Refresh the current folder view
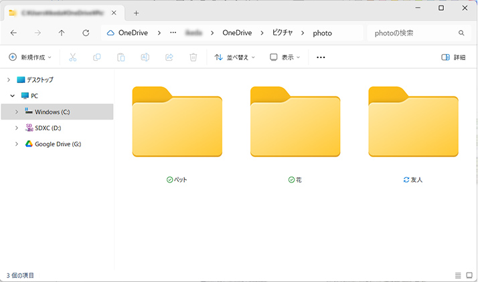Viewport: 478px width, 282px height. tap(86, 33)
